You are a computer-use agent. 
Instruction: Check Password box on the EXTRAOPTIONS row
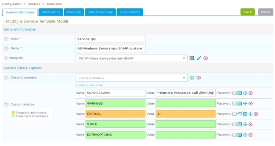pos(234,135)
